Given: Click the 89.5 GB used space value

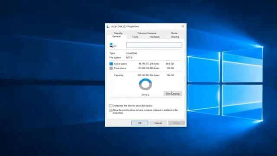Looking at the screenshot, I should pos(170,64).
